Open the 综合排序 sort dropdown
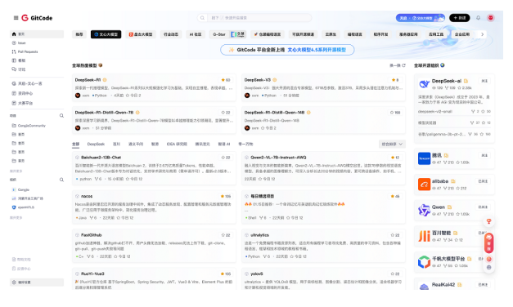Image resolution: width=513 pixels, height=307 pixels. pos(392,144)
